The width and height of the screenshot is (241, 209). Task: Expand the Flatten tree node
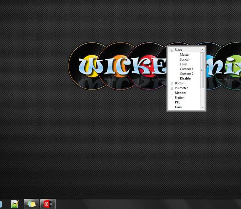click(172, 98)
